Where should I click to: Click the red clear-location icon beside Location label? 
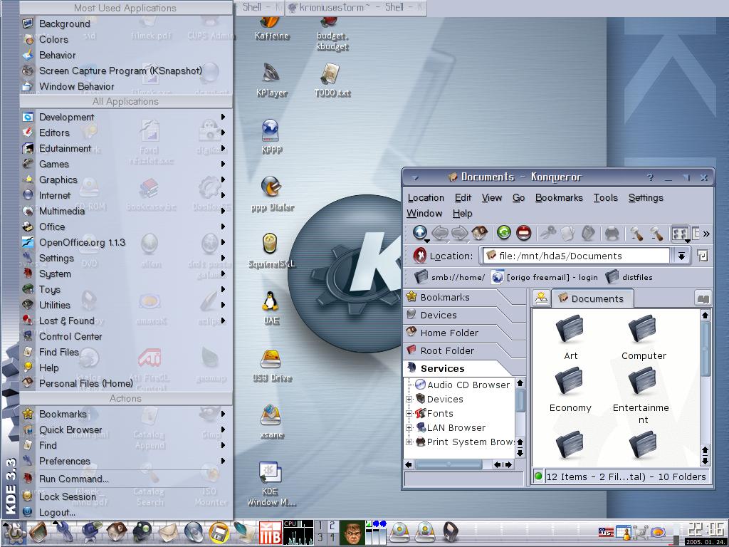point(419,256)
